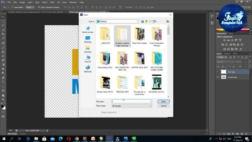Filter layers by type layers
Screen dimensions: 252x142
click(238, 57)
